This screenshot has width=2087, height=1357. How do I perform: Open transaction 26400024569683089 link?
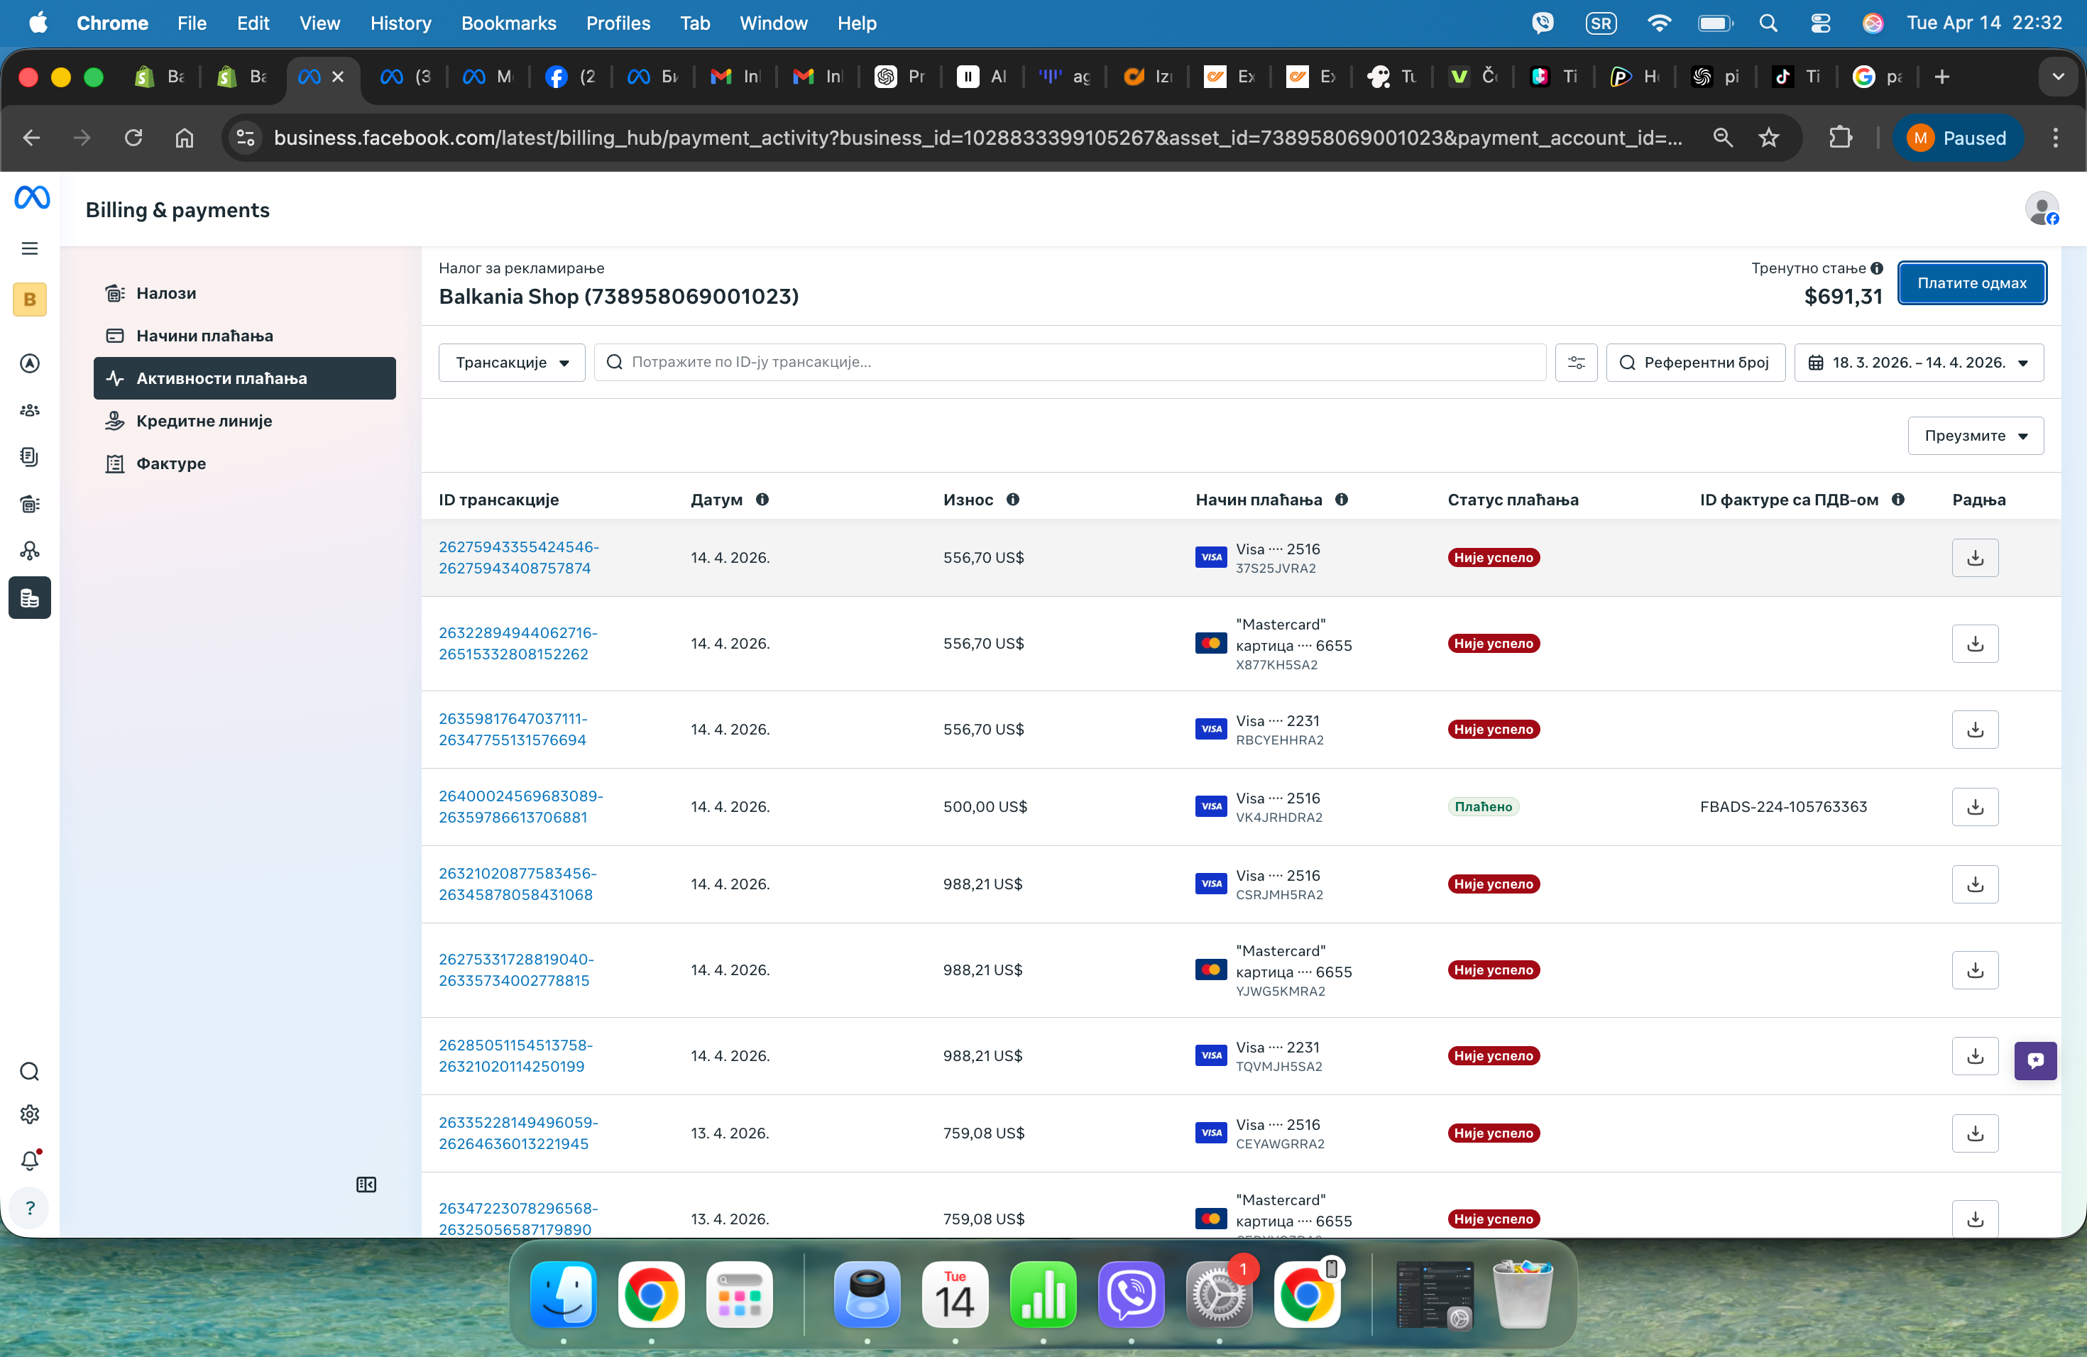point(520,808)
